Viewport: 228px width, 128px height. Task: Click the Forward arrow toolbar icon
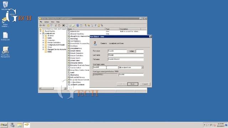[x=43, y=25]
